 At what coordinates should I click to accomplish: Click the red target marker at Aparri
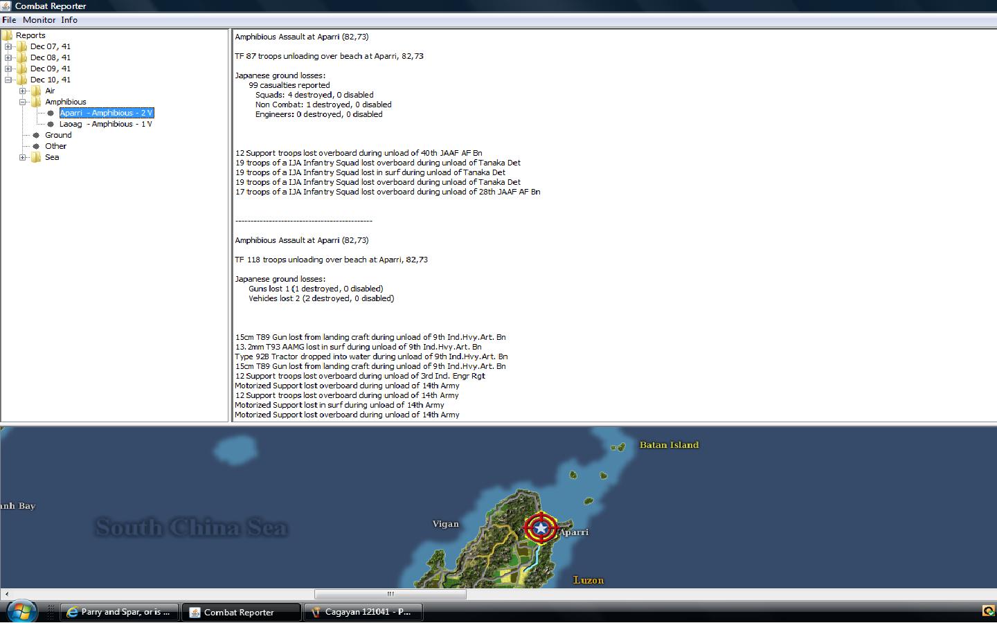[x=541, y=528]
